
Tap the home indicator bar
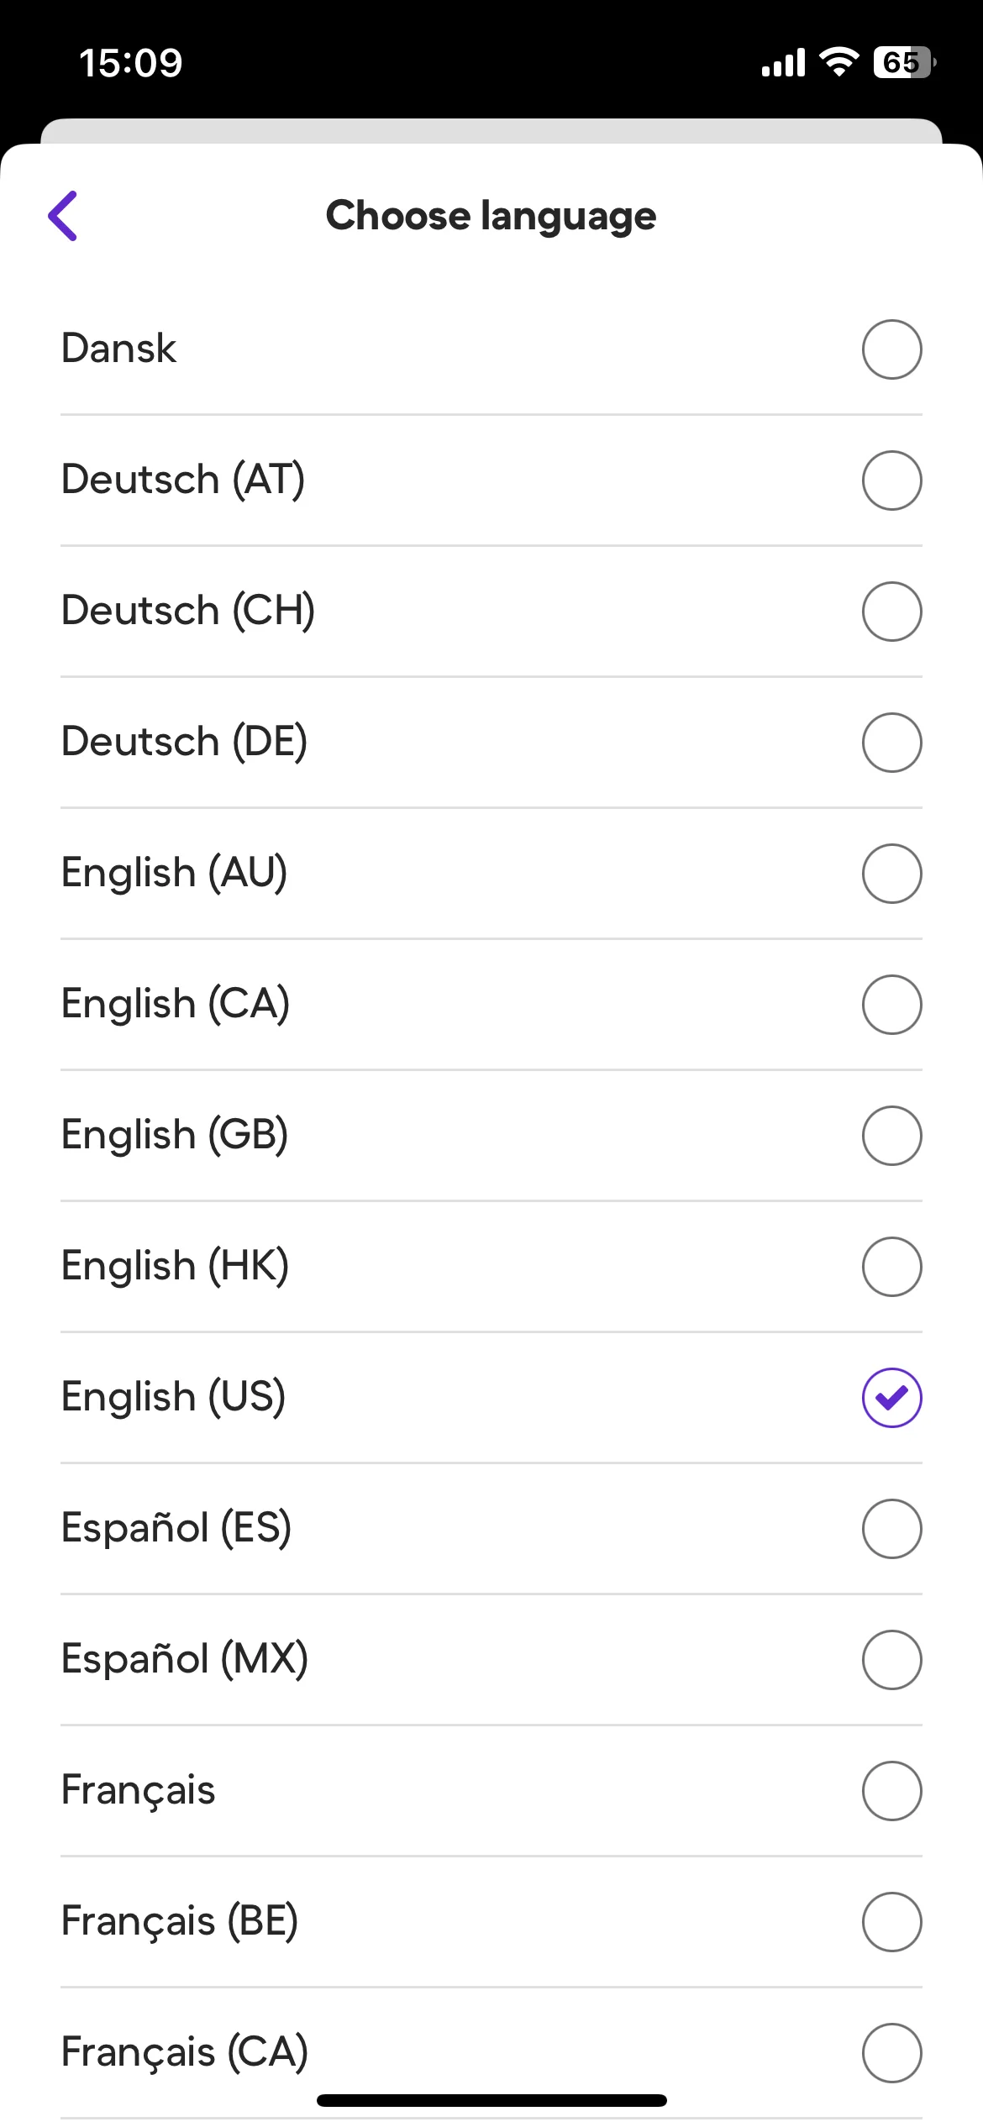tap(491, 2101)
